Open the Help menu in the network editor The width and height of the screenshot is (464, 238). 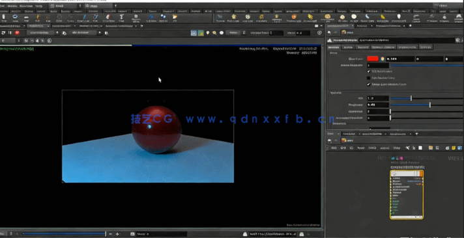pyautogui.click(x=396, y=148)
